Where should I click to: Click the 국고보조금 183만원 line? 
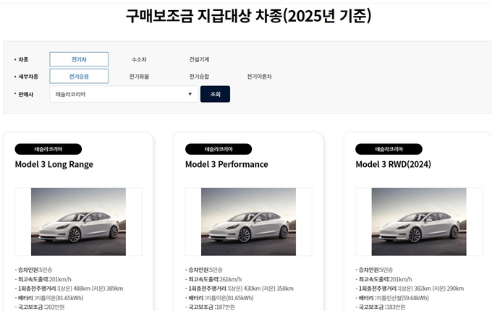coord(381,307)
